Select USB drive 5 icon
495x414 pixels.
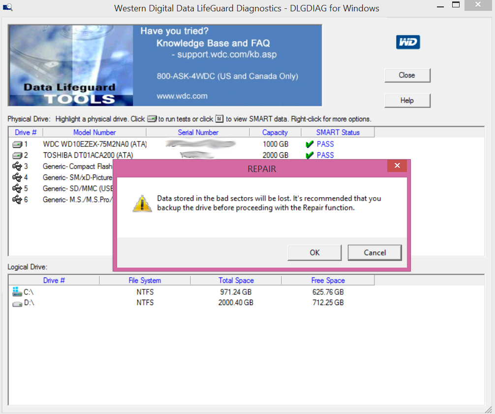17,188
